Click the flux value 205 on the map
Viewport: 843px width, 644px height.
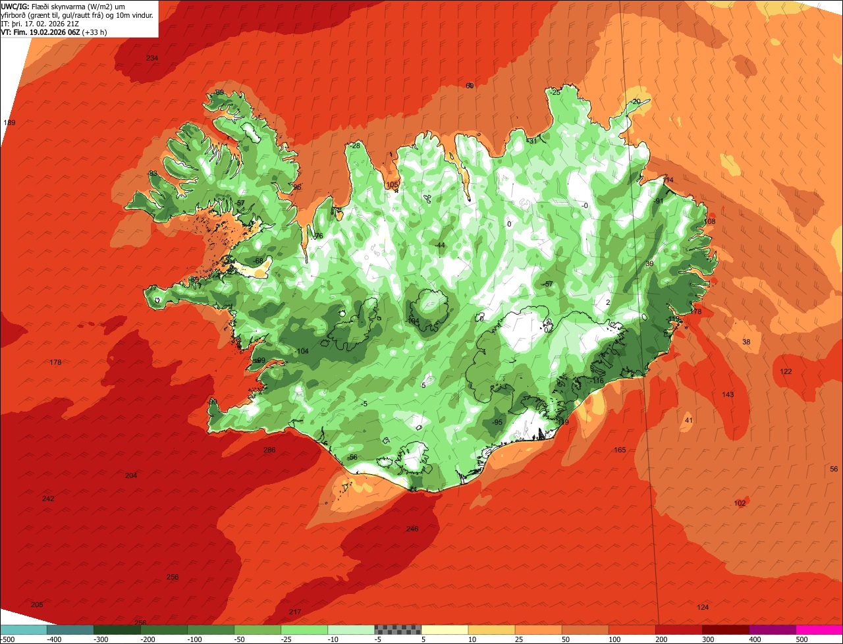pyautogui.click(x=37, y=604)
